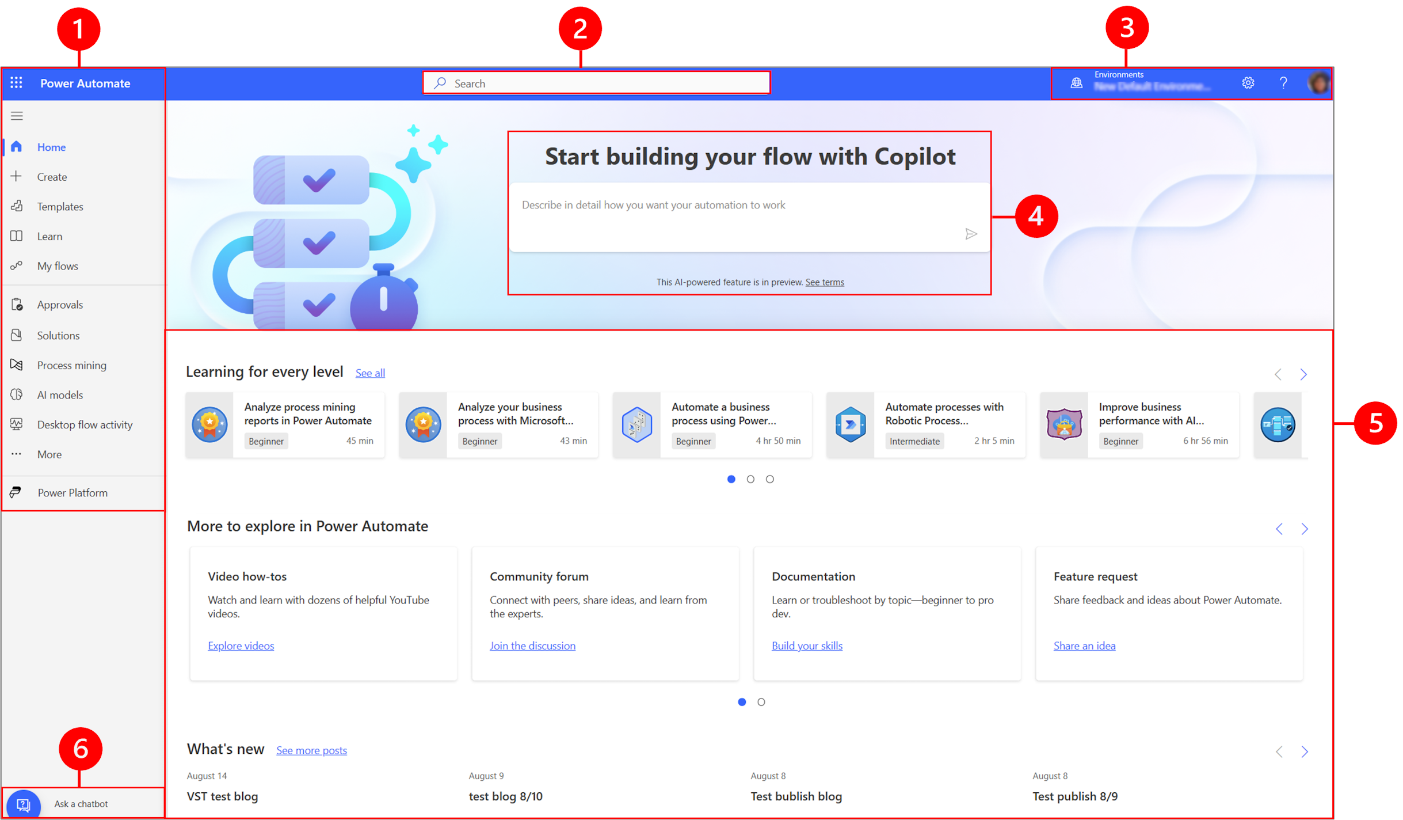The height and width of the screenshot is (820, 1403).
Task: Click Explore videos link
Action: [x=241, y=646]
